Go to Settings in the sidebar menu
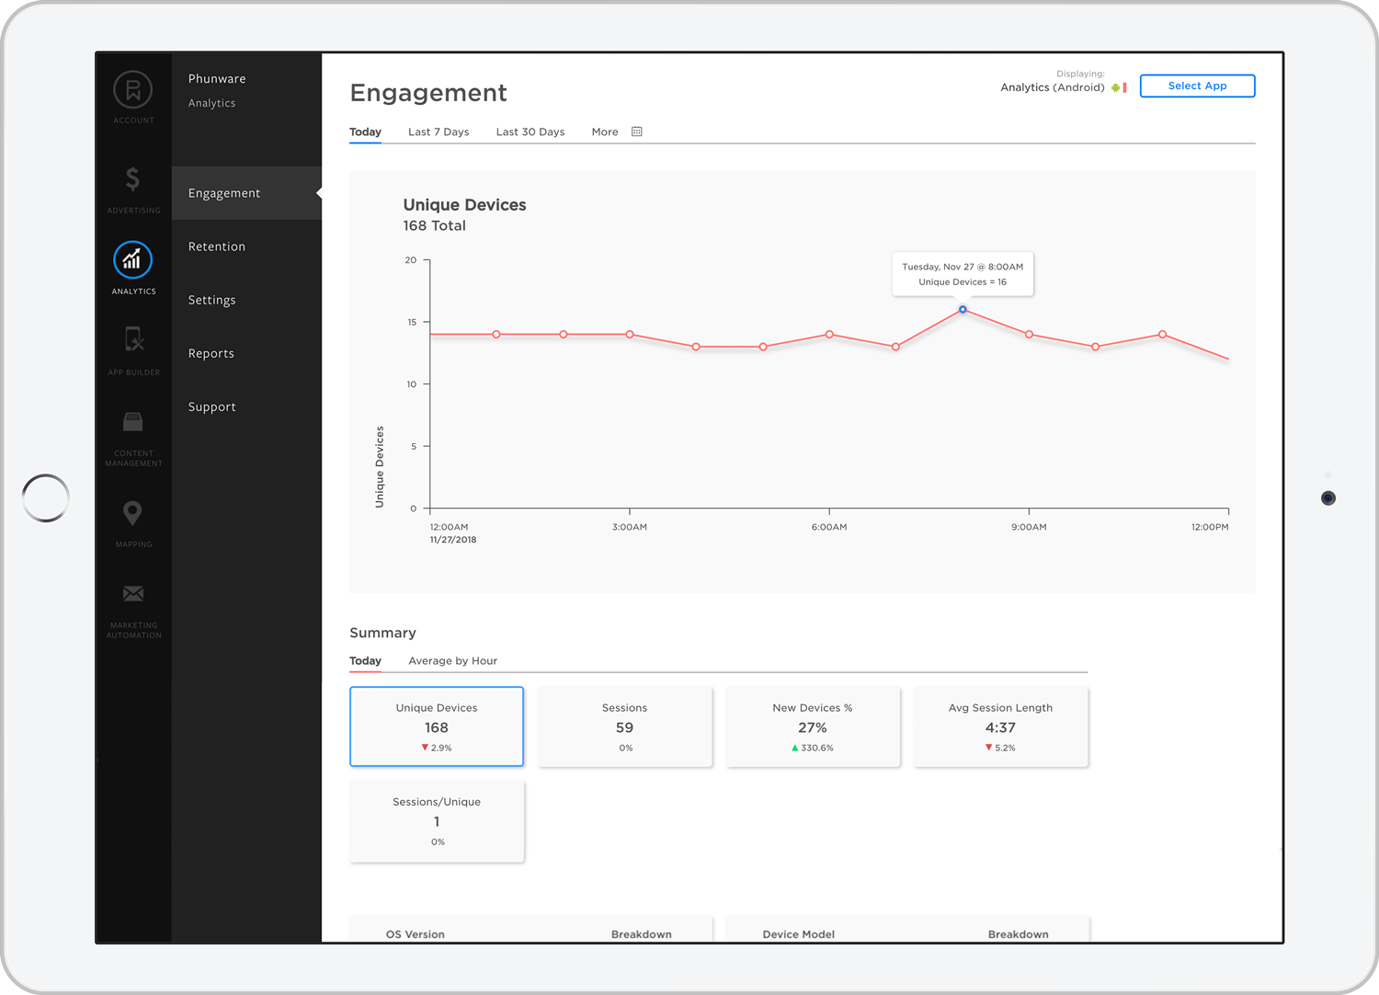Viewport: 1379px width, 995px height. [x=212, y=300]
